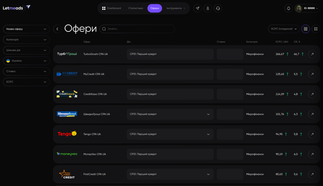Open Tengo CPA UA offer arrow
This screenshot has width=323, height=186.
312,134
